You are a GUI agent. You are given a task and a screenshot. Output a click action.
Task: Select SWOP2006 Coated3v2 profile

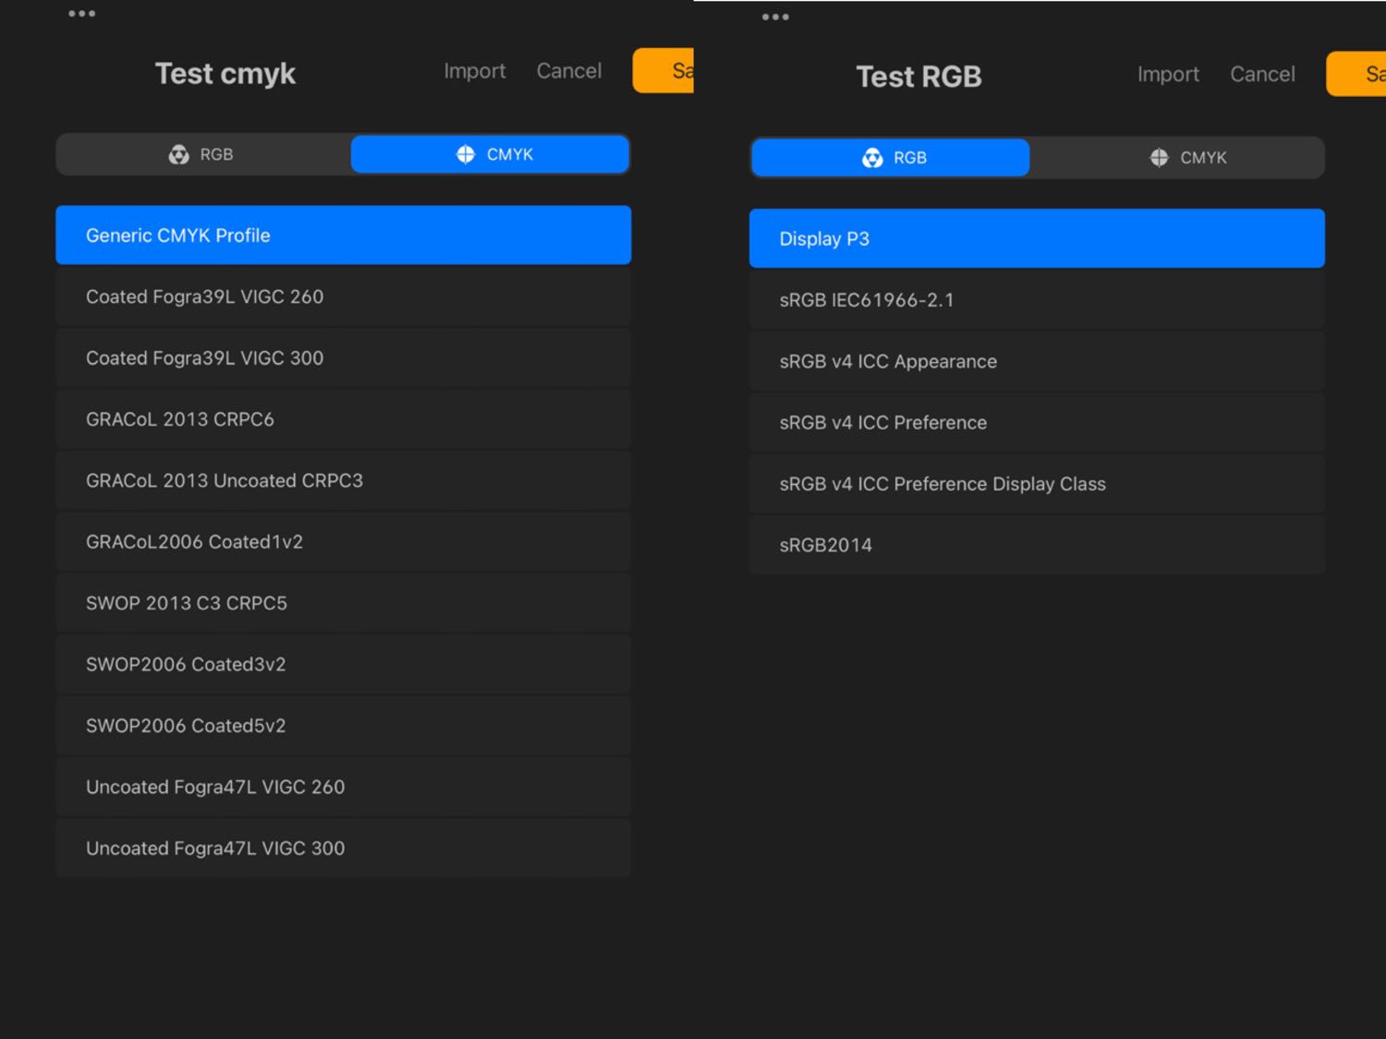[344, 664]
